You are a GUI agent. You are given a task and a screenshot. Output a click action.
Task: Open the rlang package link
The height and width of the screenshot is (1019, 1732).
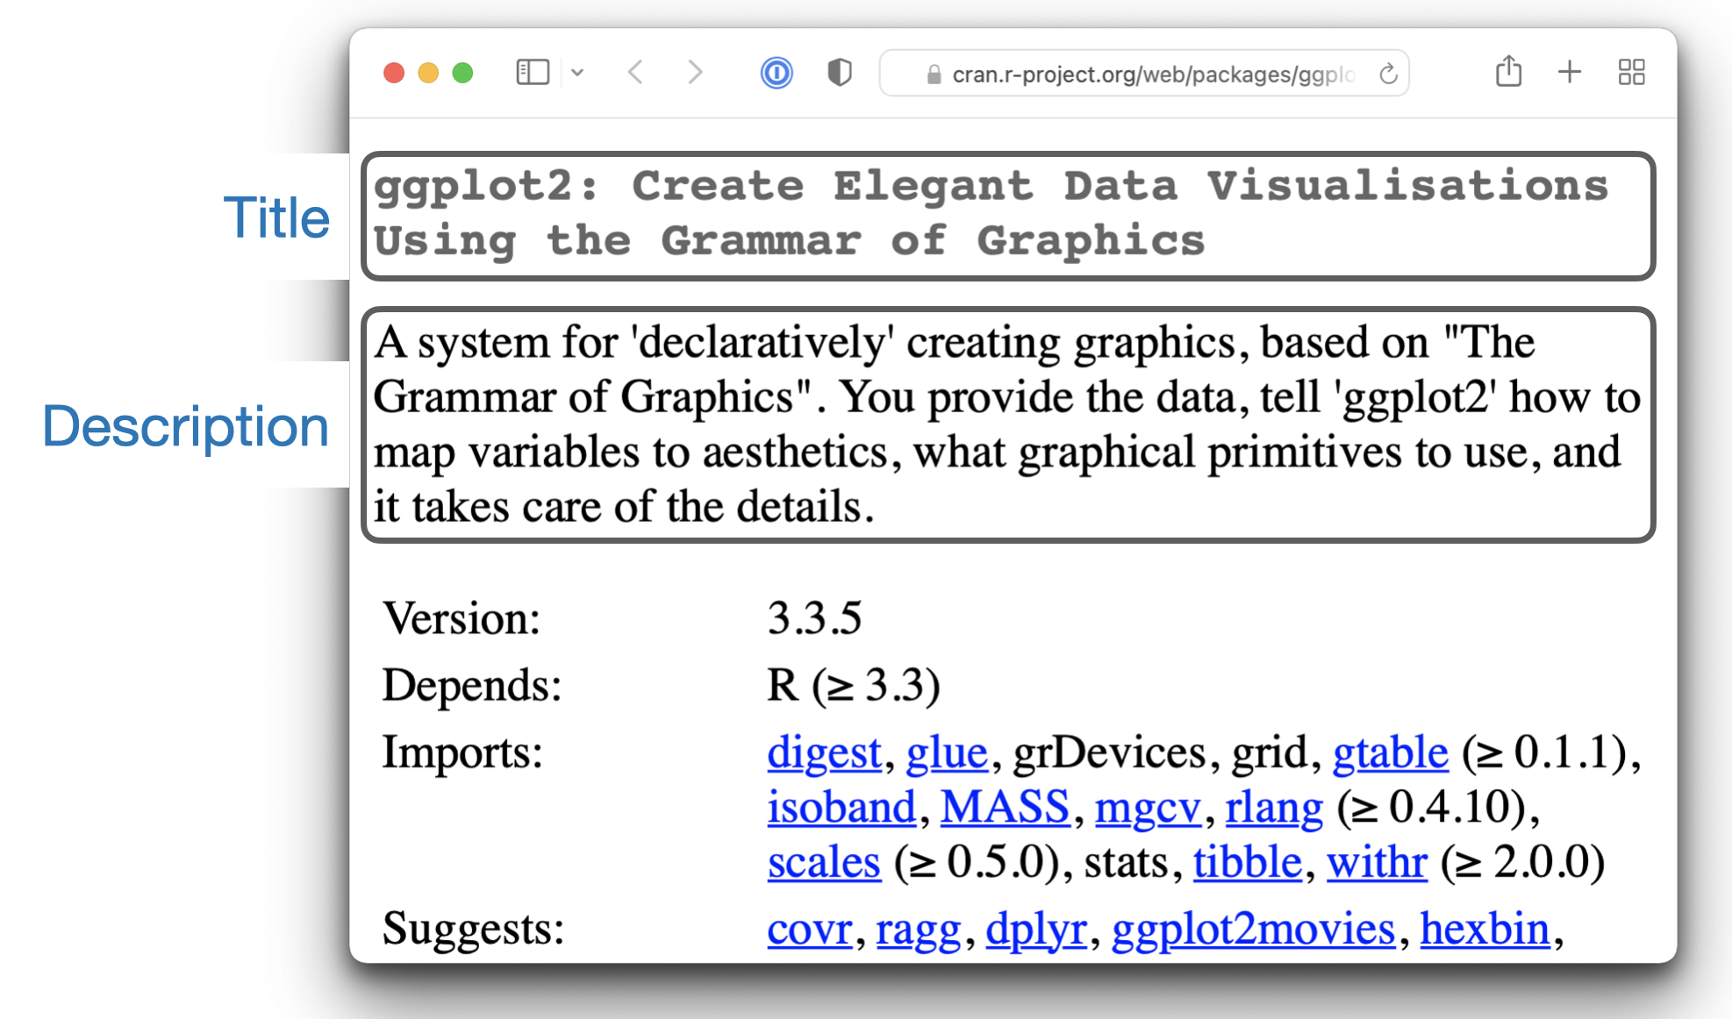click(x=1274, y=808)
